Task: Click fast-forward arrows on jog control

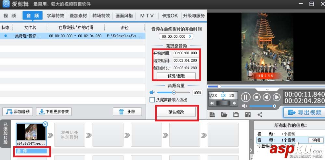Action: point(234,103)
